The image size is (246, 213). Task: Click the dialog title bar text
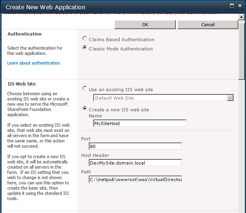coord(46,7)
